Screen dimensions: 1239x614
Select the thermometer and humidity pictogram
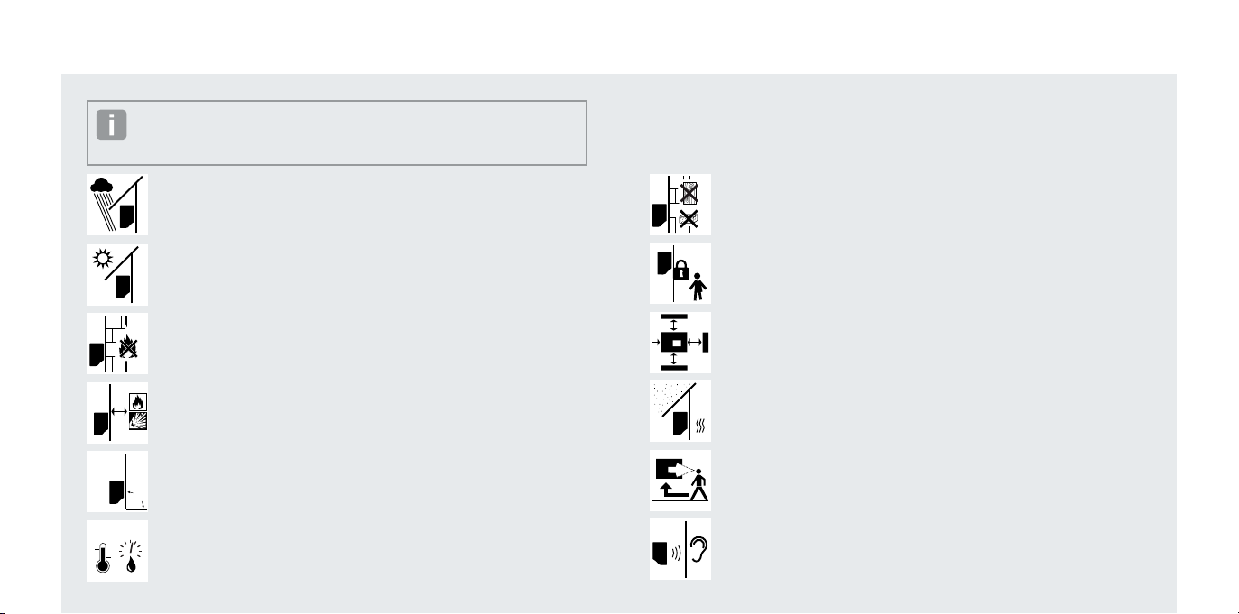tap(117, 551)
